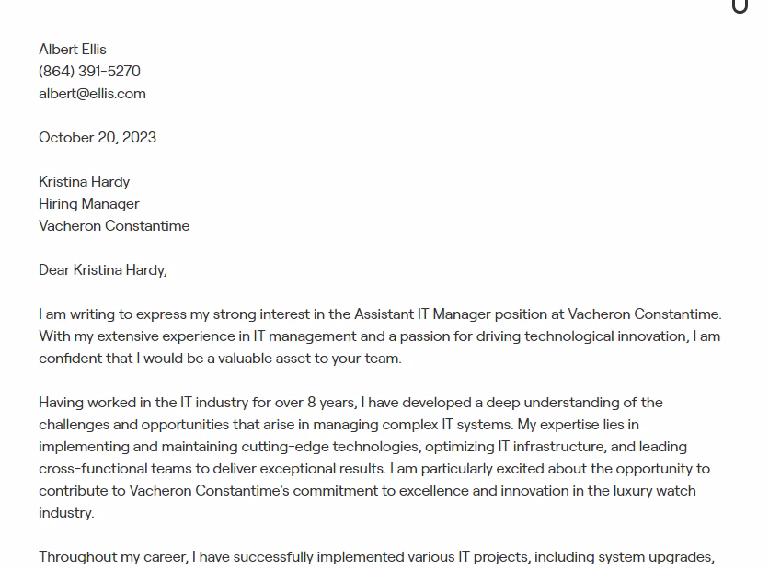Click the salutation Dear Kristina Hardy
The image size is (769, 570).
(x=103, y=270)
